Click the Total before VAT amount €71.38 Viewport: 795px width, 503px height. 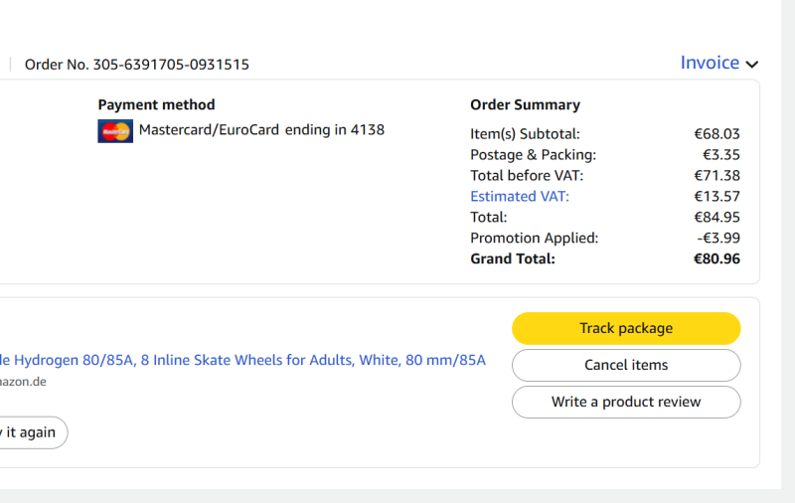[716, 175]
